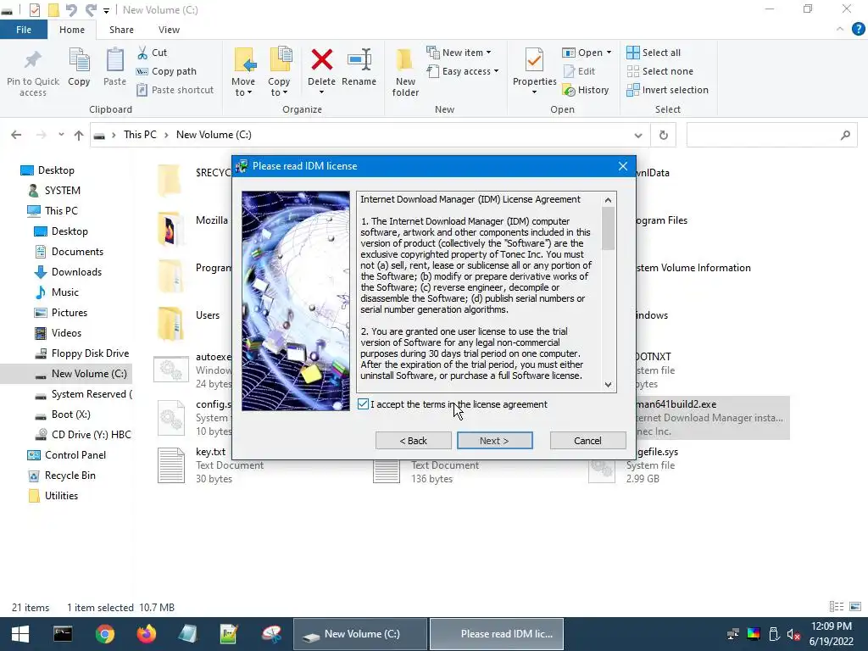This screenshot has width=868, height=651.
Task: Switch to details view layout icon
Action: (x=837, y=607)
